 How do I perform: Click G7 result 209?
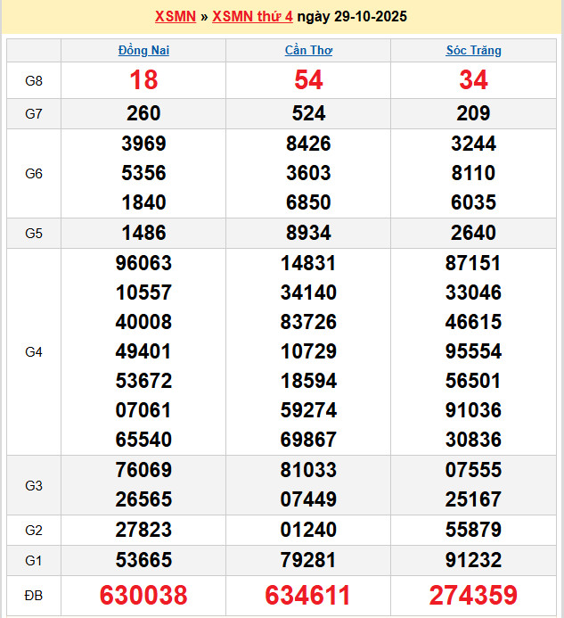(x=473, y=113)
